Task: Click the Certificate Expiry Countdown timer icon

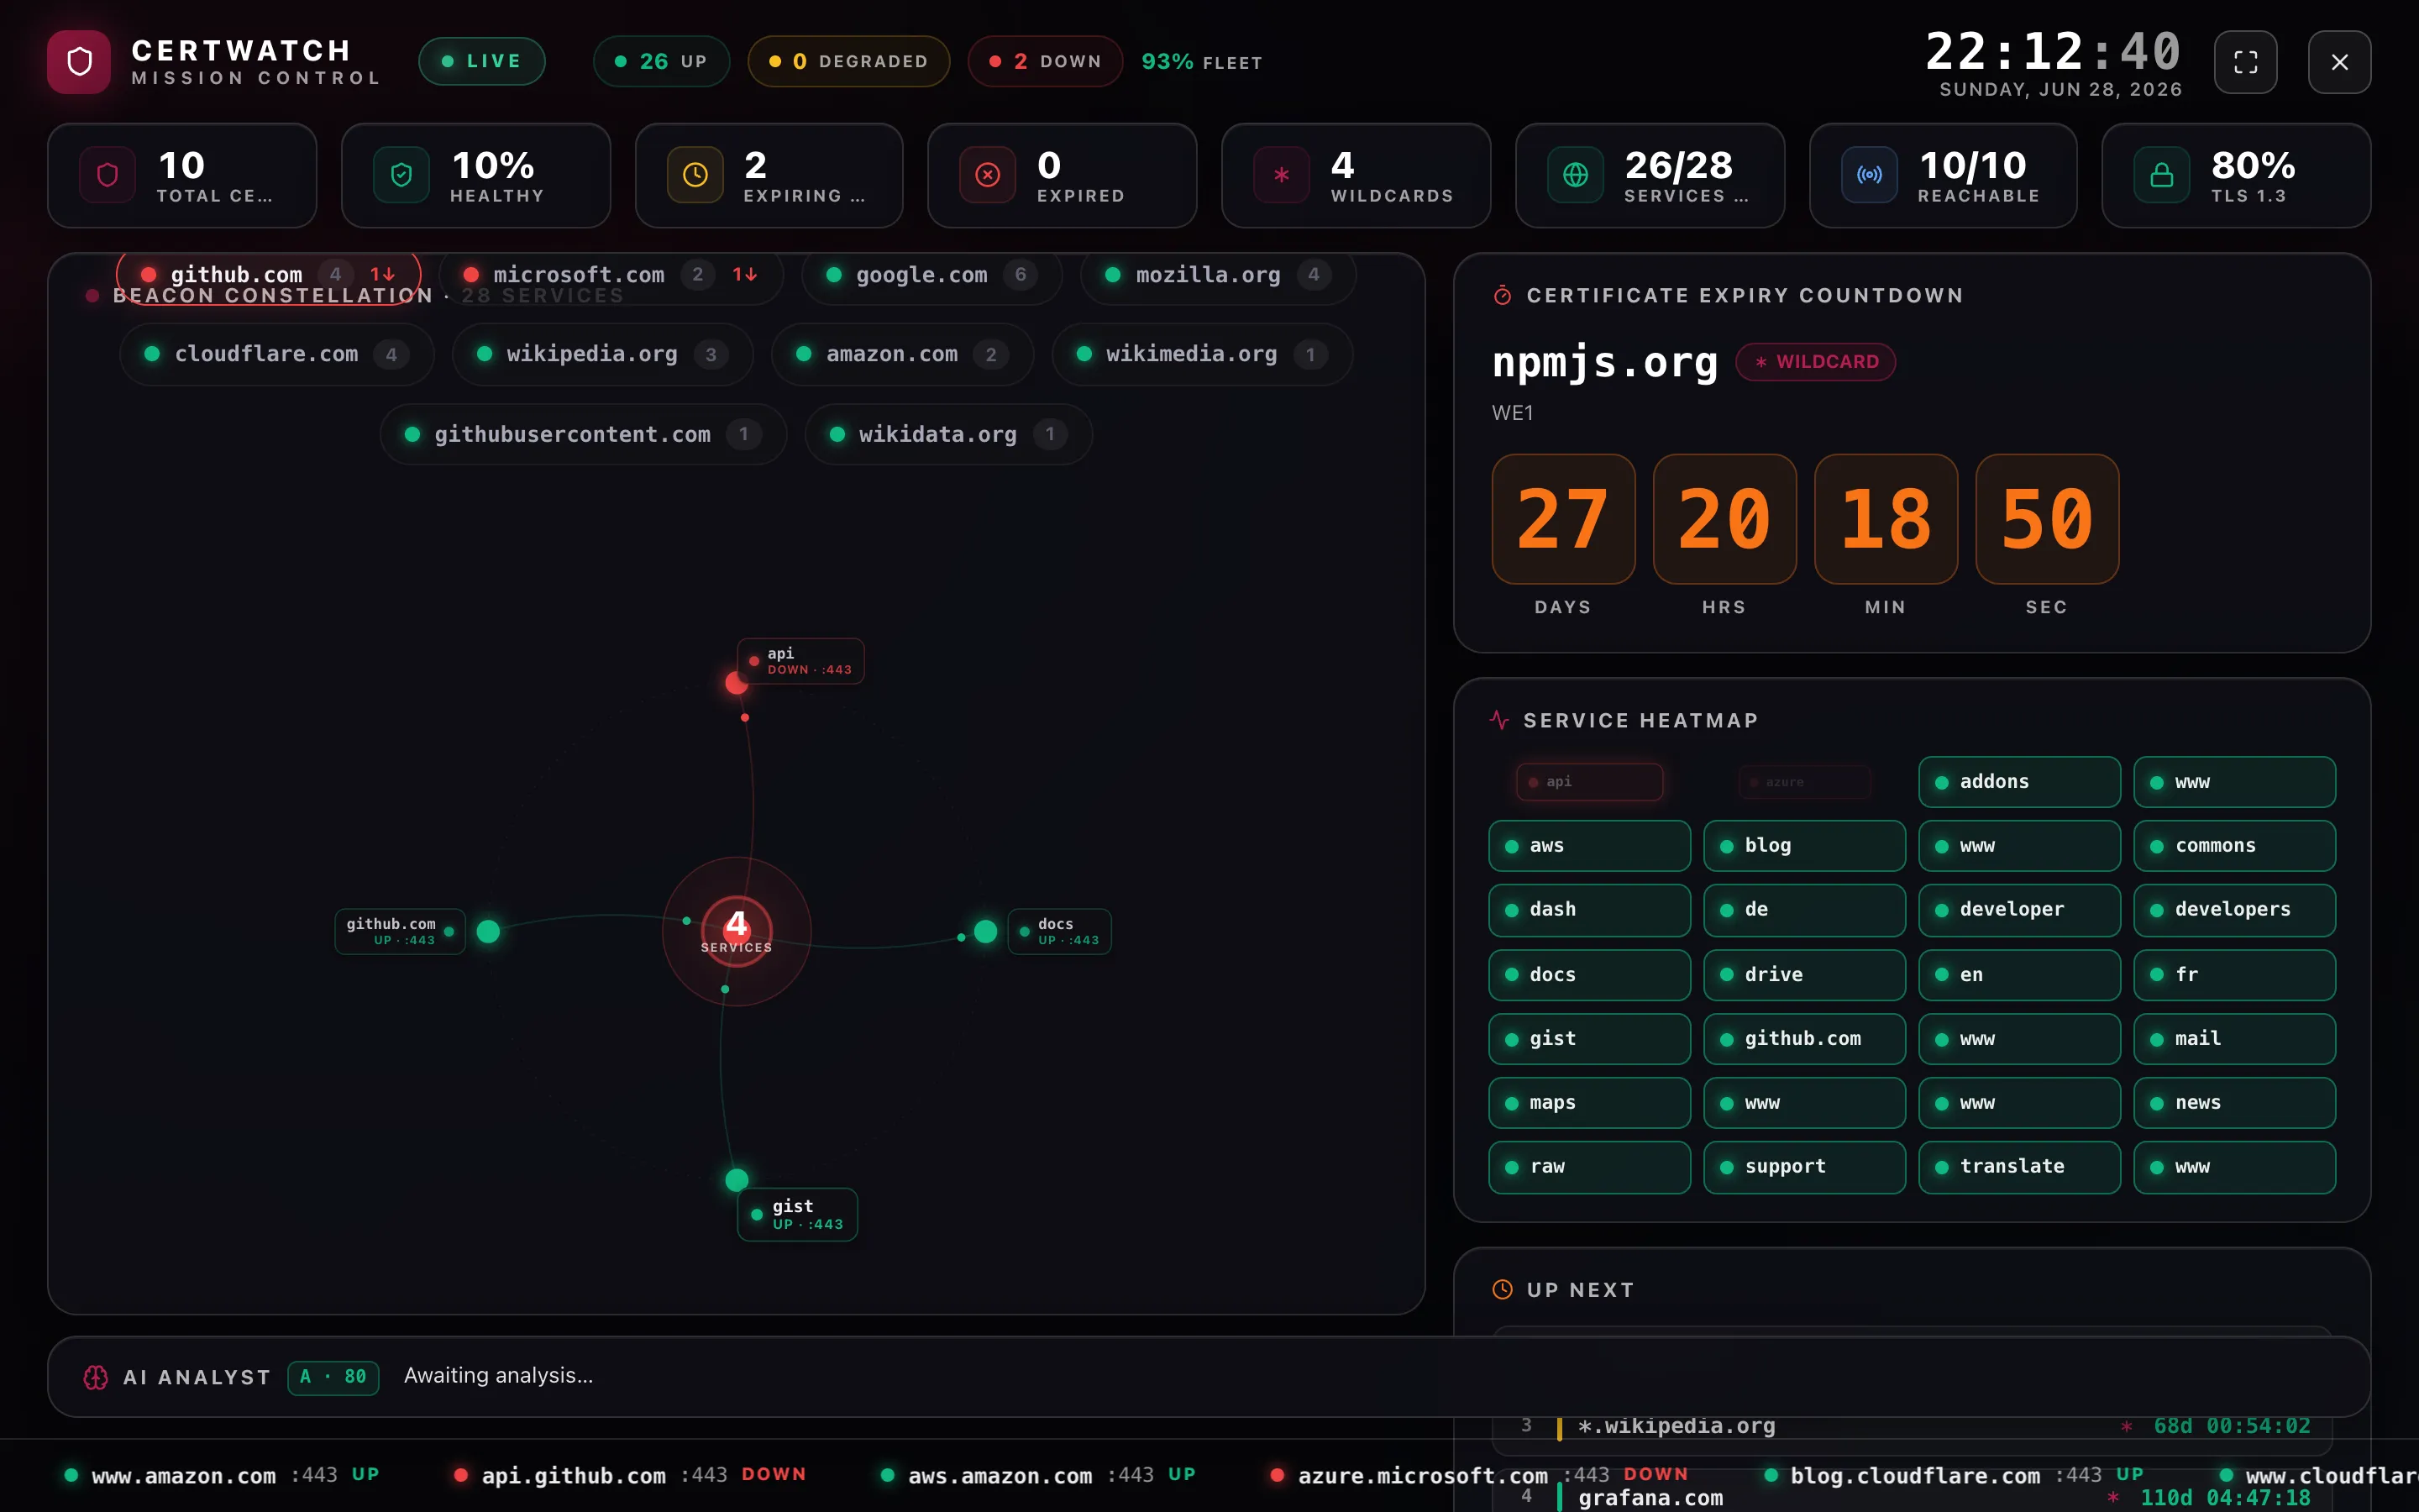Action: tap(1503, 295)
